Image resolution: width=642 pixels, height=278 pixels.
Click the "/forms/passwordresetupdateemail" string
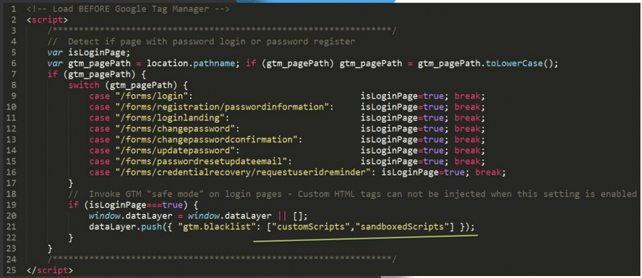coord(202,161)
